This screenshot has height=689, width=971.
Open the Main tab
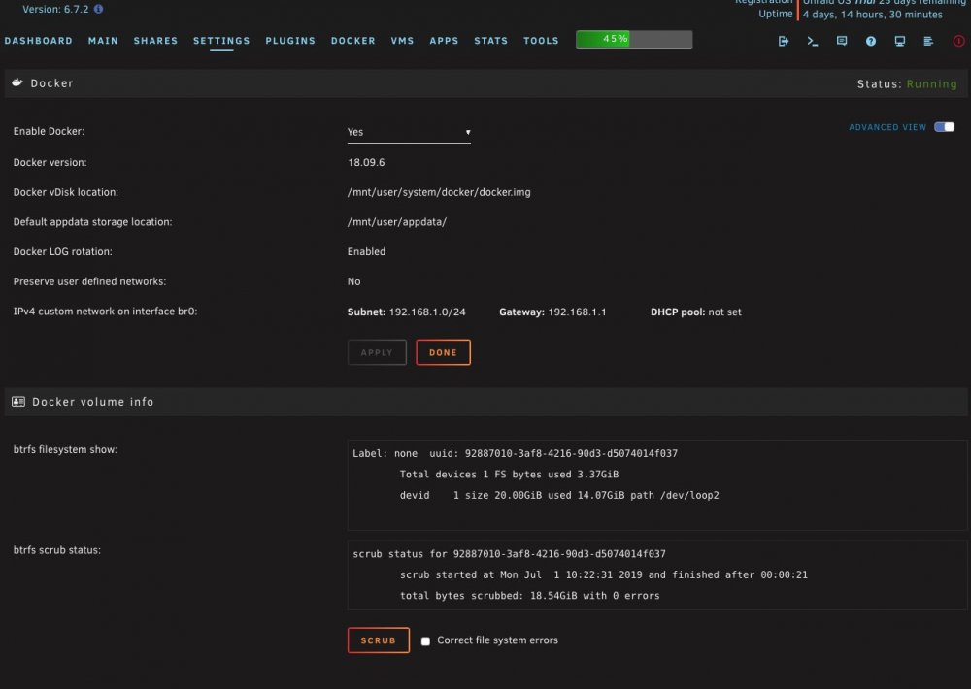[103, 41]
